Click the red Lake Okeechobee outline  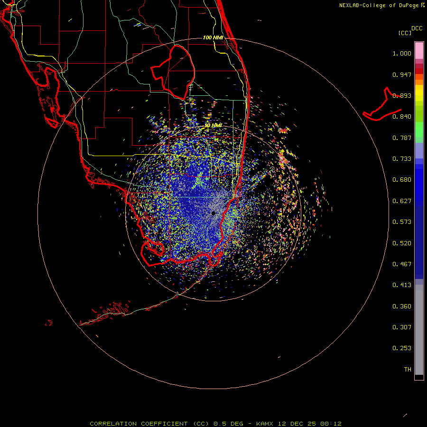pyautogui.click(x=173, y=72)
